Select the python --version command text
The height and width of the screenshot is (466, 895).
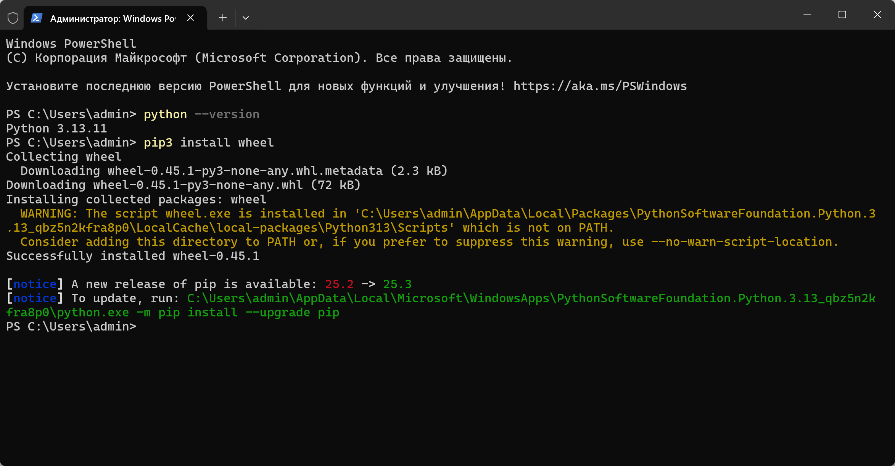point(201,114)
